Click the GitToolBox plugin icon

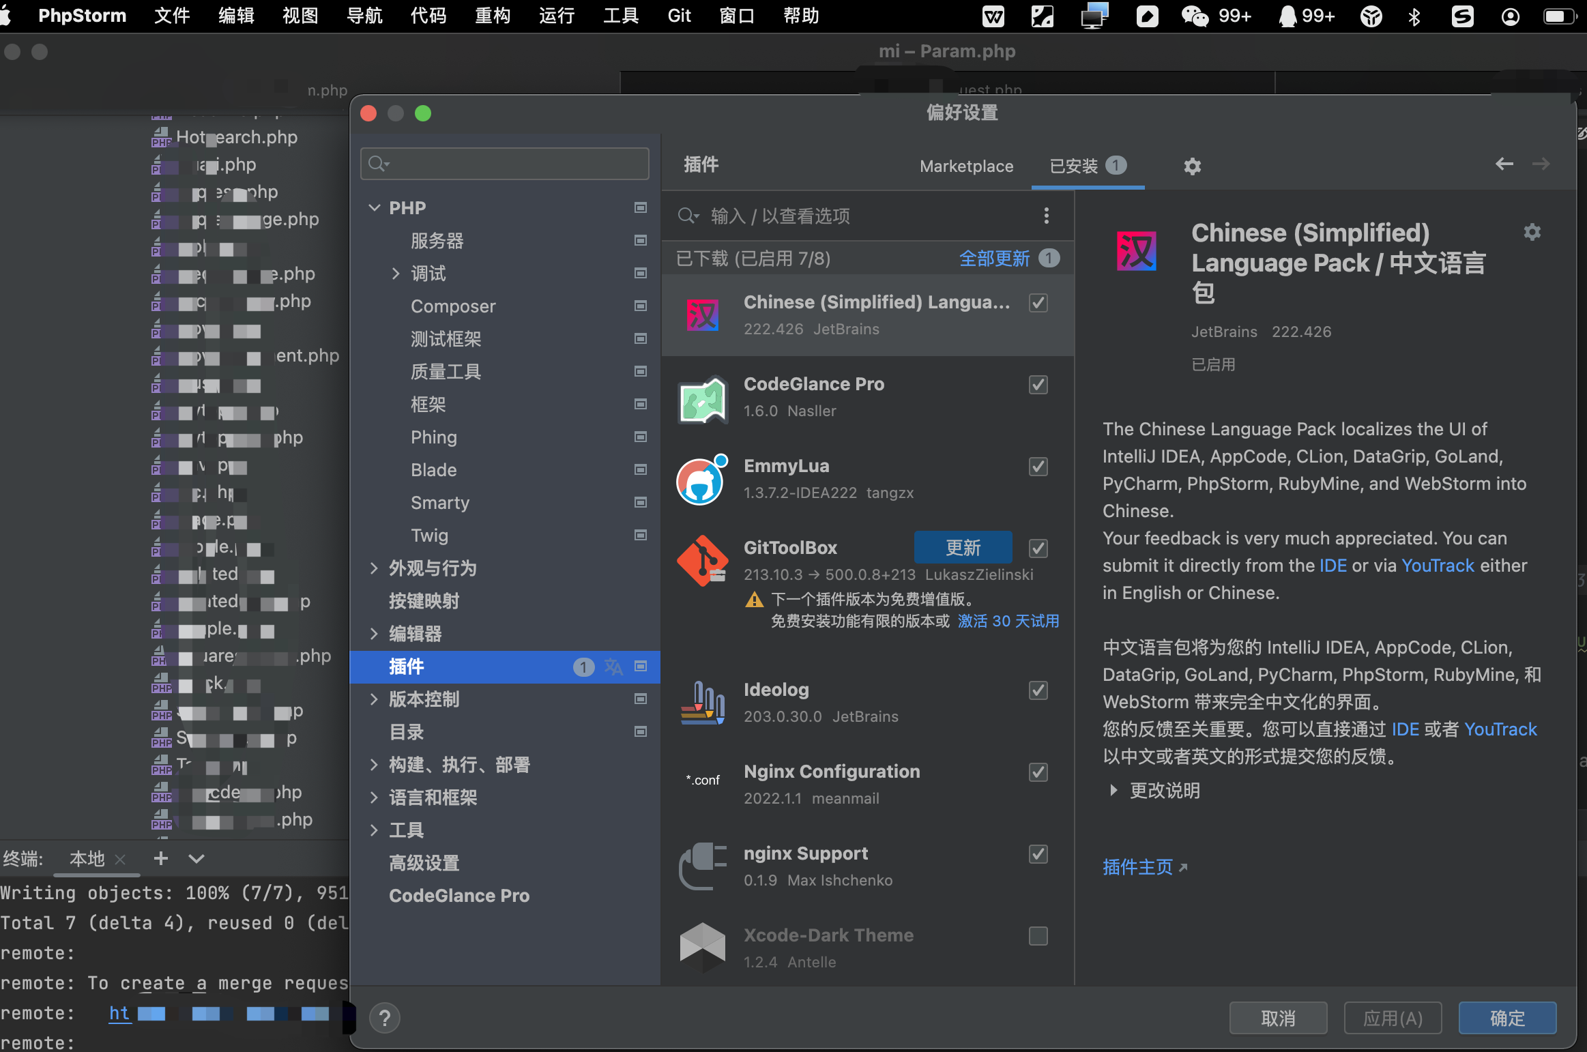(702, 560)
